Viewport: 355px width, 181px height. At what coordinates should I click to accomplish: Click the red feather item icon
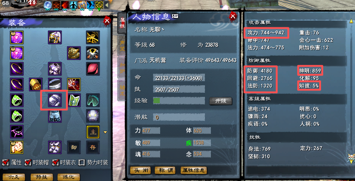coord(93,69)
